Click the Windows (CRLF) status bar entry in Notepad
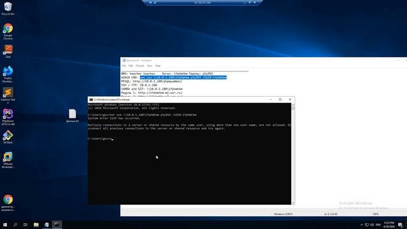This screenshot has width=407, height=229. [283, 214]
